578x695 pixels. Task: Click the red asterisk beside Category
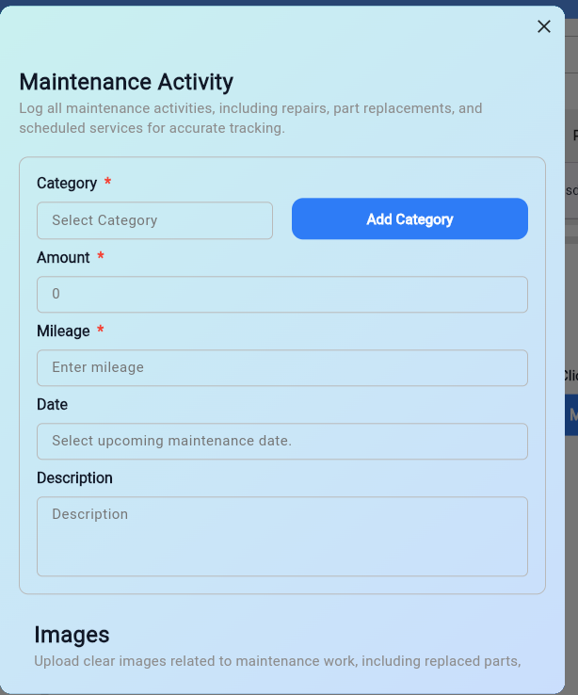[108, 182]
